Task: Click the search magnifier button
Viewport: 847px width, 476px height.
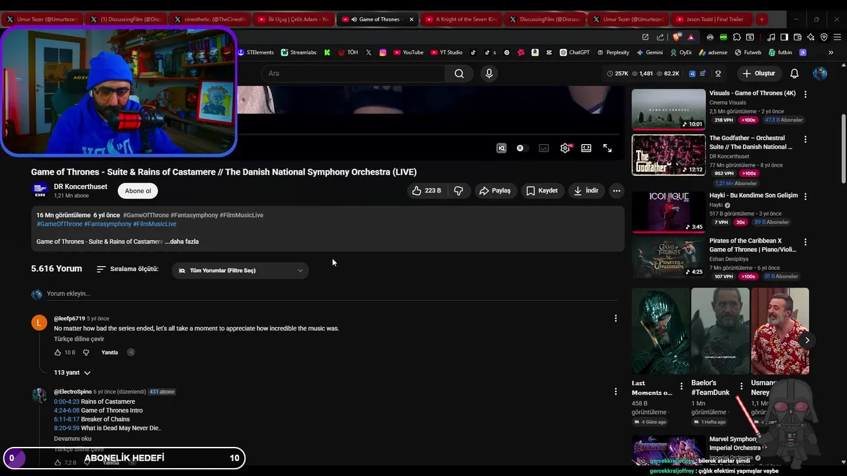Action: (459, 73)
